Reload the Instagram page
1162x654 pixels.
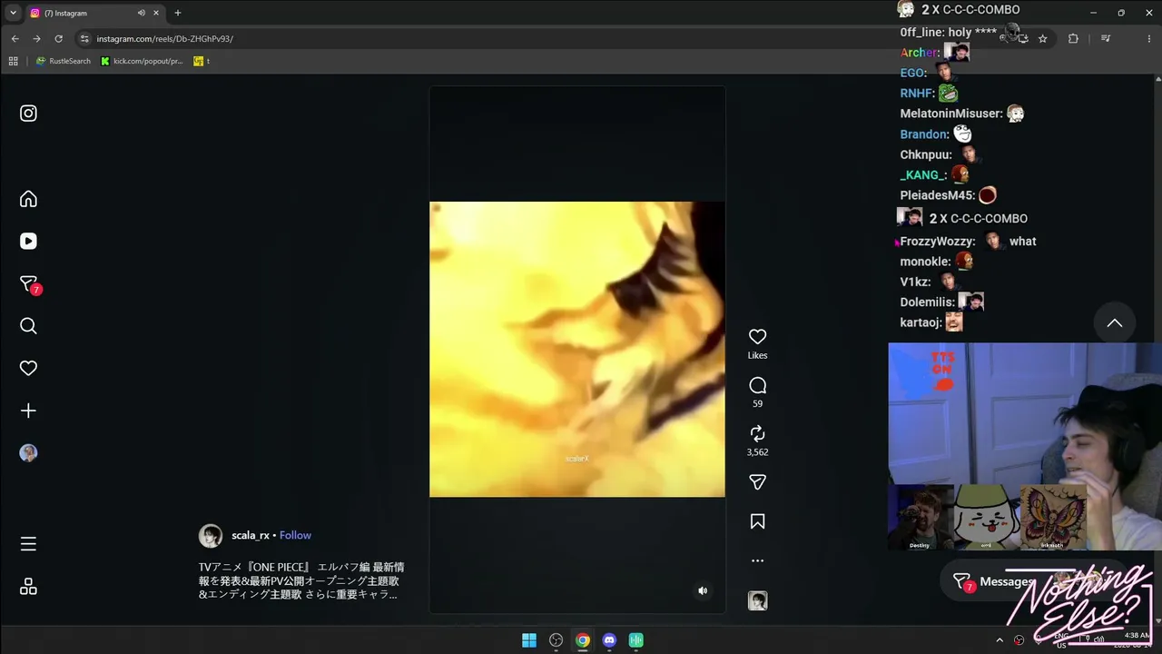[x=58, y=39]
